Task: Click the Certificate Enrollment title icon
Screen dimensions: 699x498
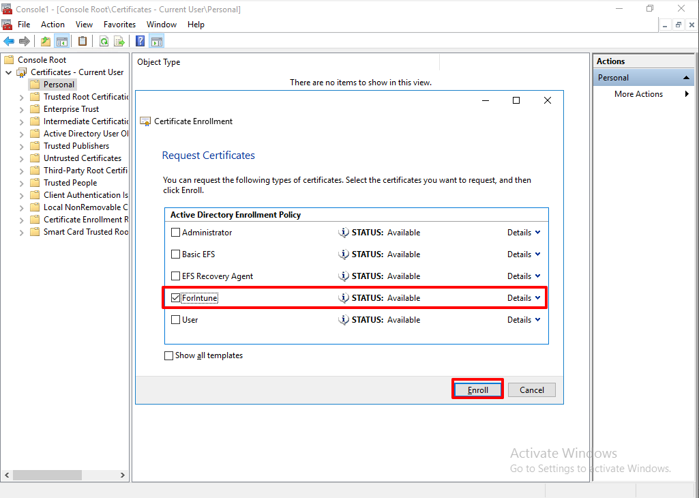Action: coord(145,121)
